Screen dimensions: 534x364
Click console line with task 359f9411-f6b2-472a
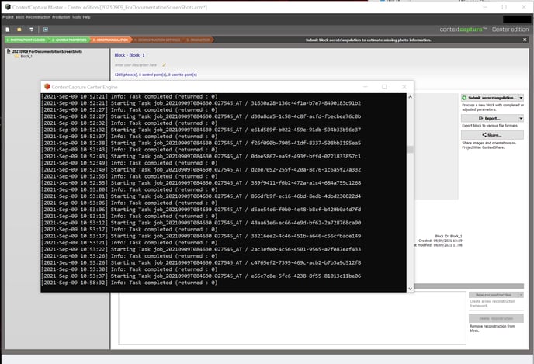click(x=201, y=183)
